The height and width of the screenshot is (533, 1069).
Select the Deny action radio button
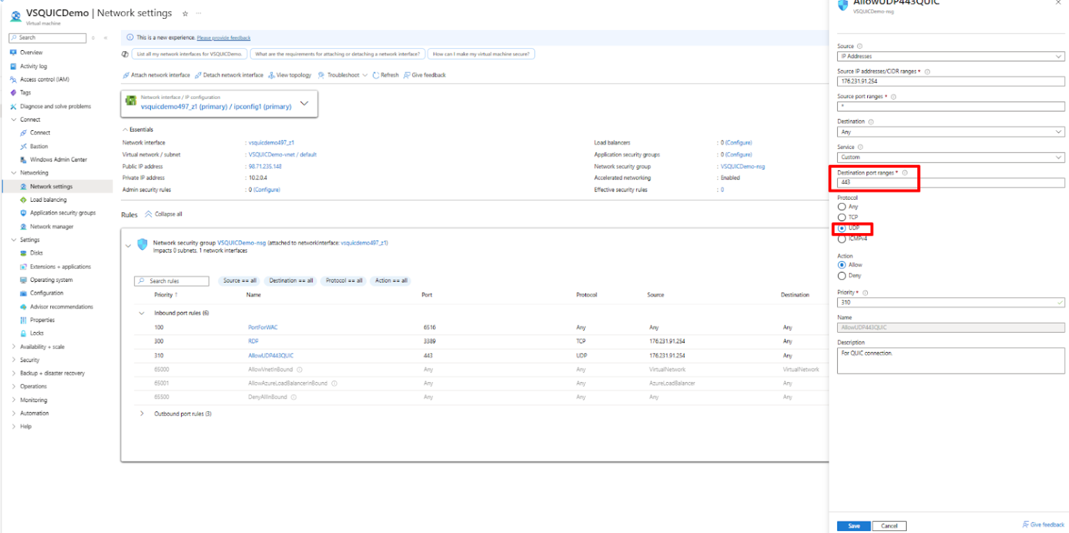(842, 274)
